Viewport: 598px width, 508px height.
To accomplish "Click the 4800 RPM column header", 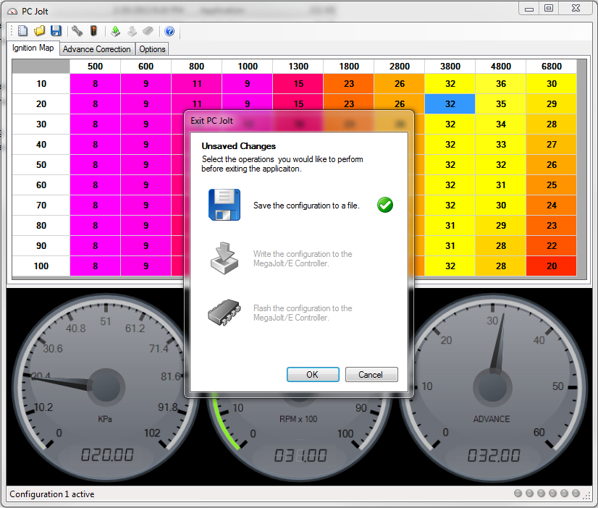I will tap(501, 67).
